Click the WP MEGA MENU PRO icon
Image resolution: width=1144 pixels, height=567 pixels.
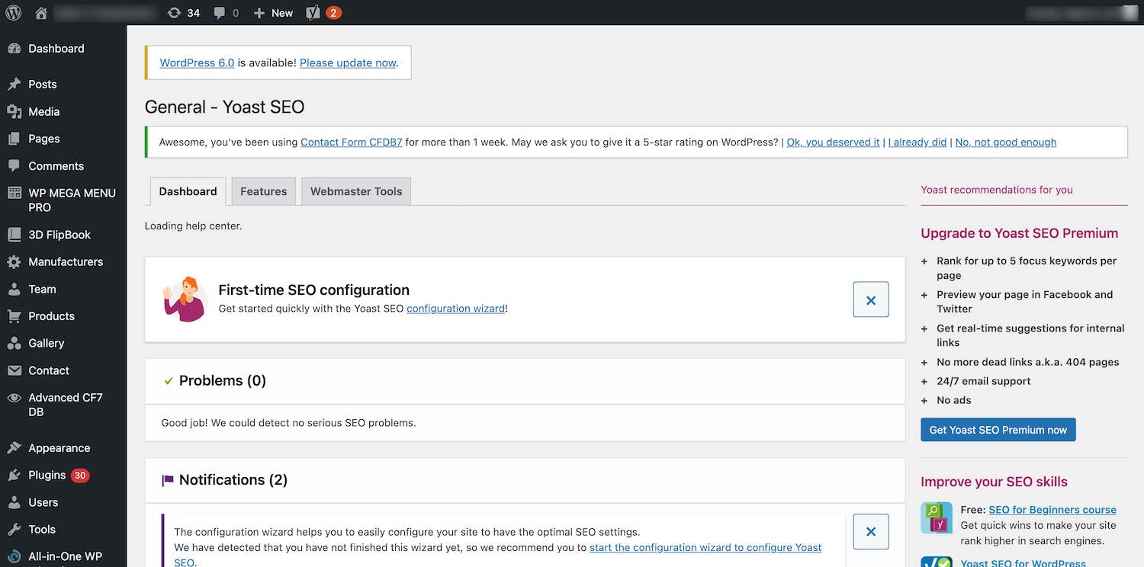click(x=14, y=194)
